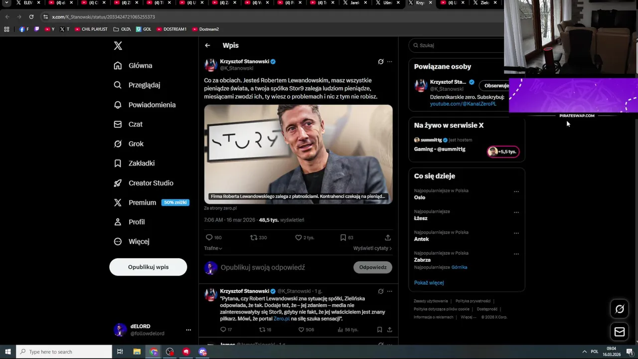
Task: Switch to Jarek browser tab
Action: pyautogui.click(x=355, y=3)
